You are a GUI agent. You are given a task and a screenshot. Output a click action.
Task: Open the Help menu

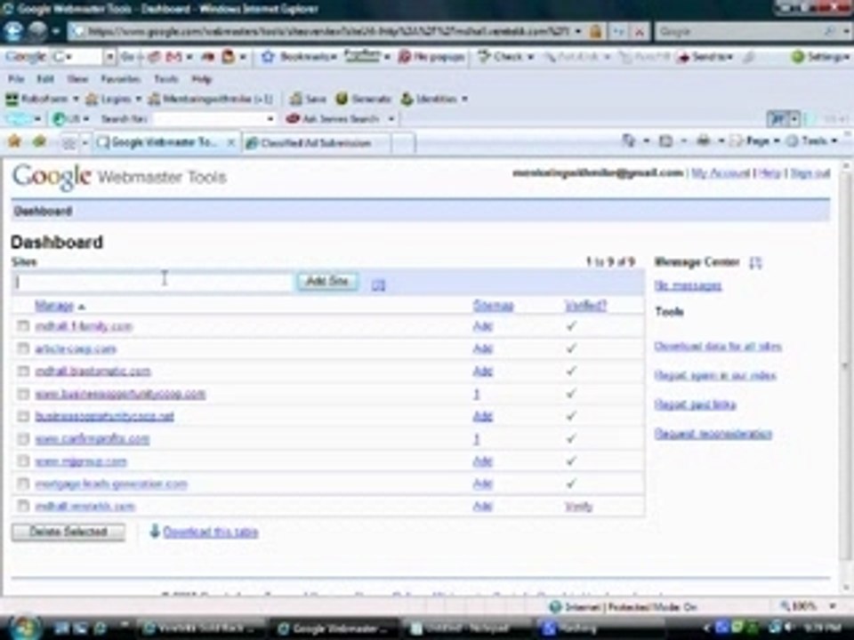click(202, 79)
